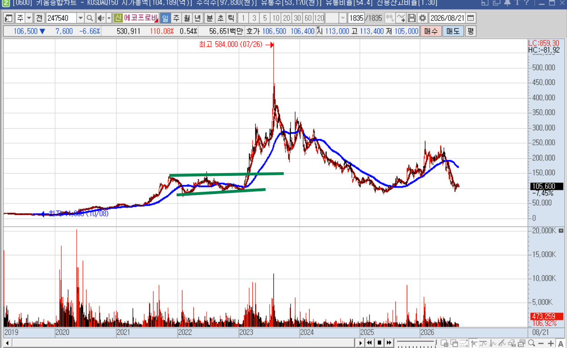
Task: Toggle the auto-fit 'A' button at bottom right
Action: pyautogui.click(x=561, y=343)
